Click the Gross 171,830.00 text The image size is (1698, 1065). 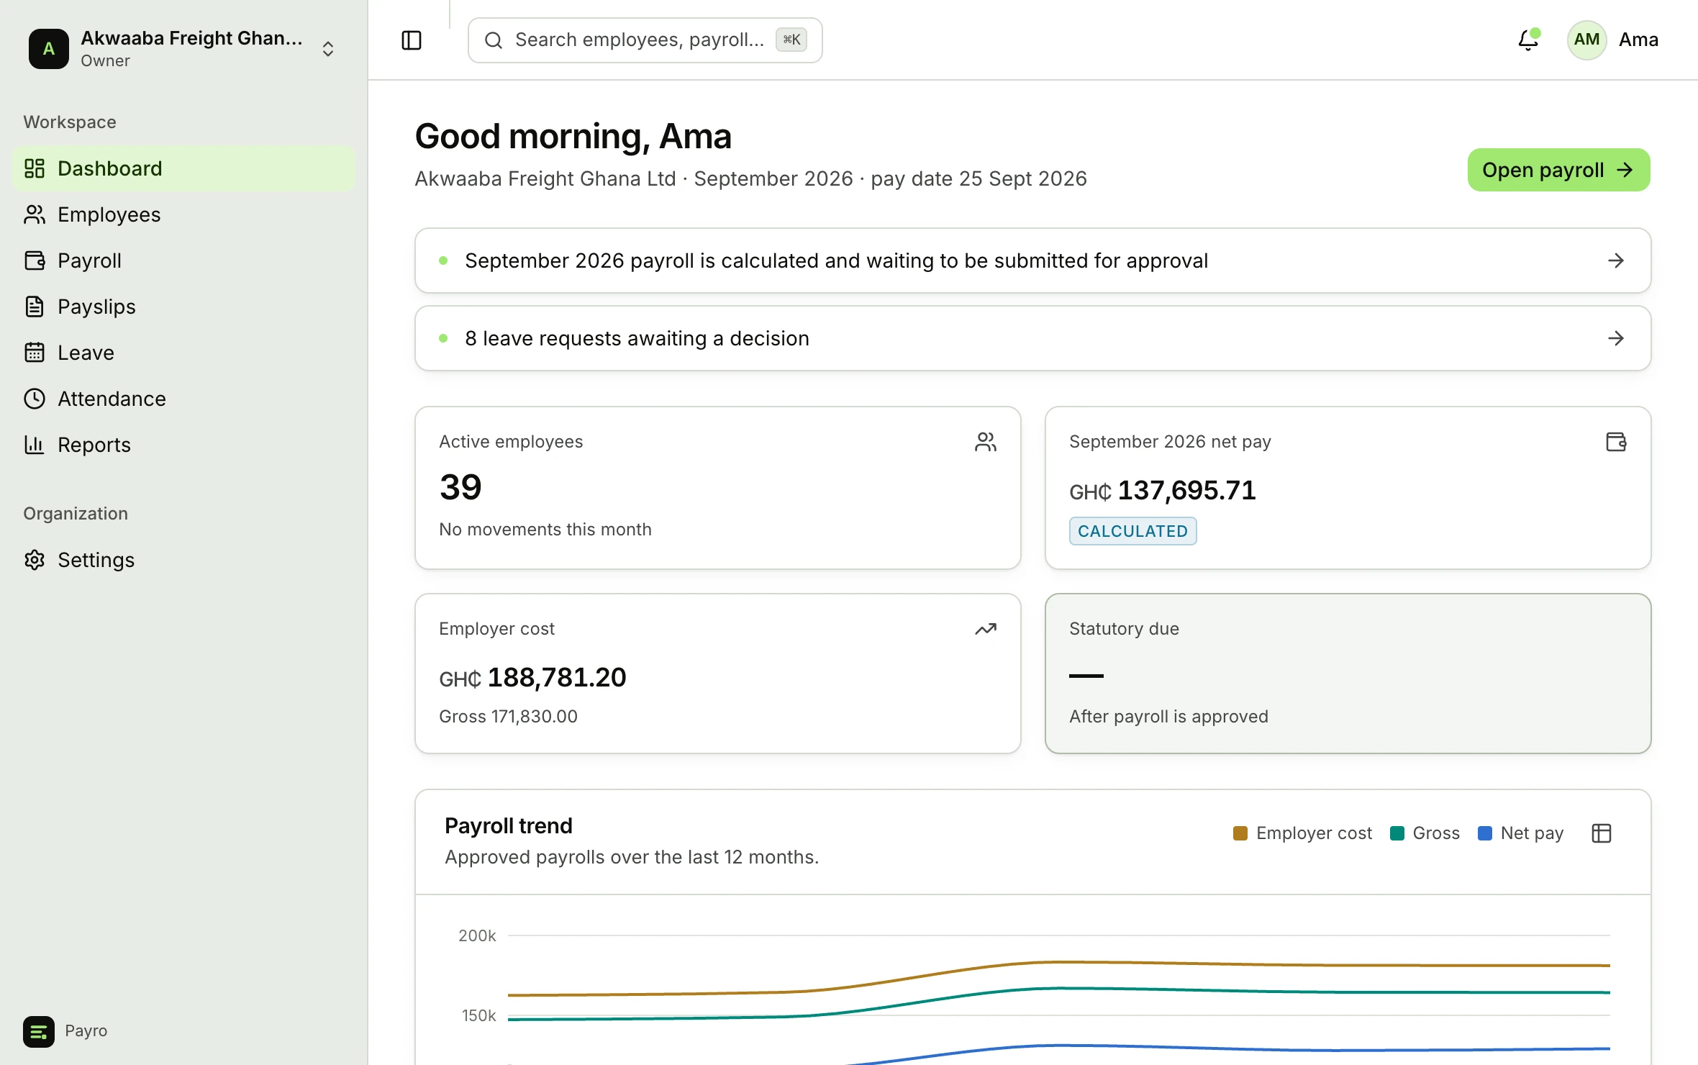point(508,717)
